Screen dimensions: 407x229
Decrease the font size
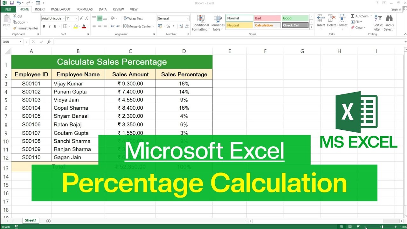(87, 18)
